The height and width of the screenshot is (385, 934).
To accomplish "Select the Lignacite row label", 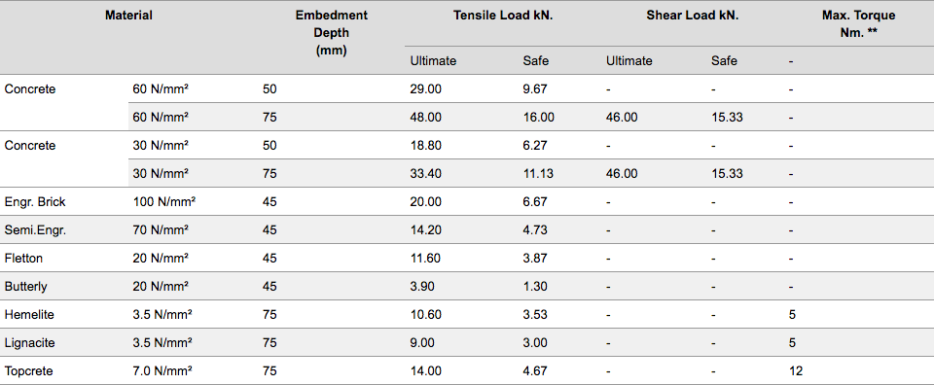I will tap(29, 343).
